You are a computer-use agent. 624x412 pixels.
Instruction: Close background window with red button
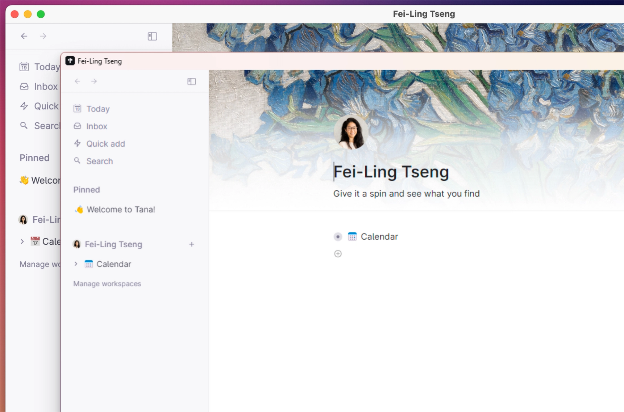(x=15, y=14)
